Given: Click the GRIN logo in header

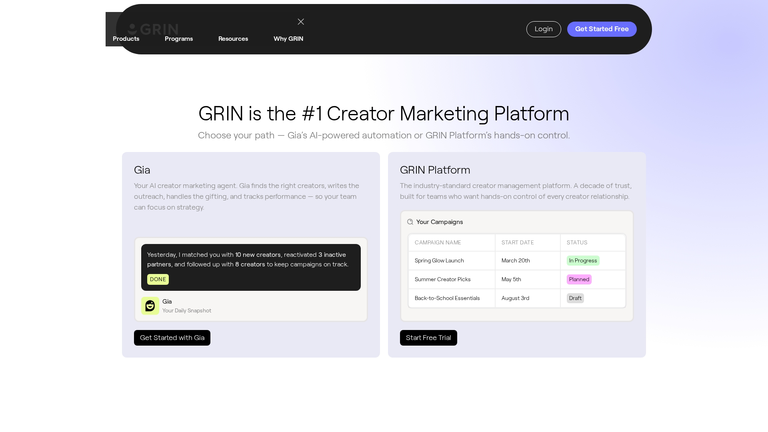Looking at the screenshot, I should pyautogui.click(x=153, y=29).
